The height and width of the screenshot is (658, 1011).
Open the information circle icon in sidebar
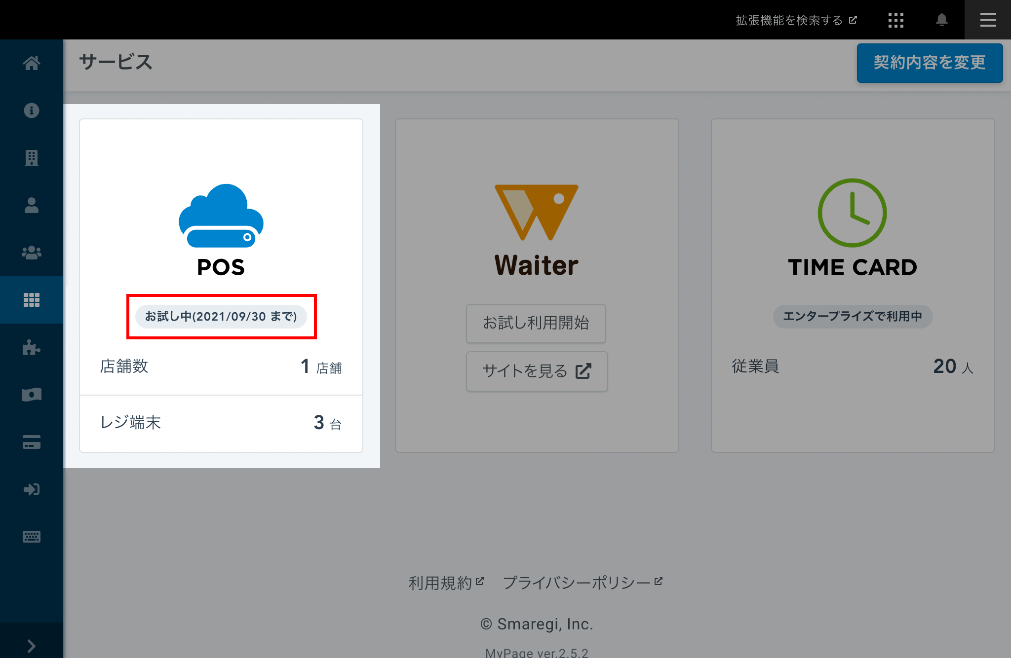32,110
